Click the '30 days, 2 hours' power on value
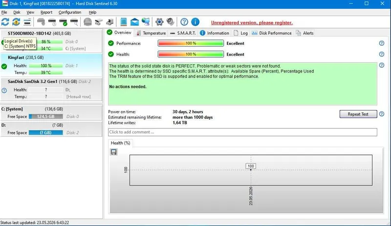This screenshot has width=391, height=226. pyautogui.click(x=188, y=112)
